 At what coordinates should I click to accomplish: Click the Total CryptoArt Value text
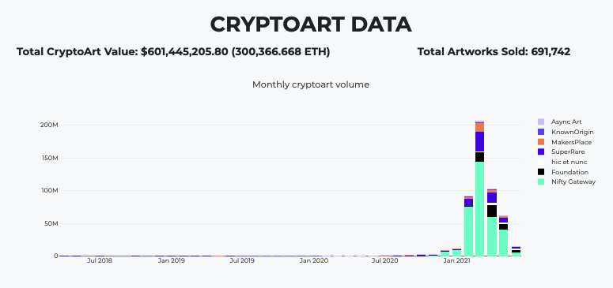tap(173, 51)
